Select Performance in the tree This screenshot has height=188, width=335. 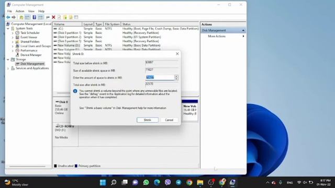point(29,51)
